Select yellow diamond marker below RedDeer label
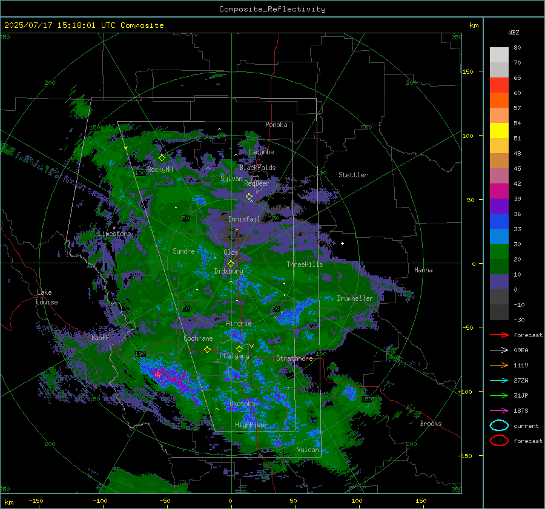Image resolution: width=545 pixels, height=509 pixels. click(x=249, y=197)
